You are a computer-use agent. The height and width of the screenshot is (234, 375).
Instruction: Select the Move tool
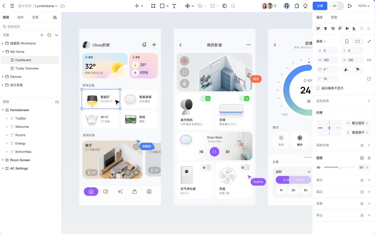click(x=188, y=6)
